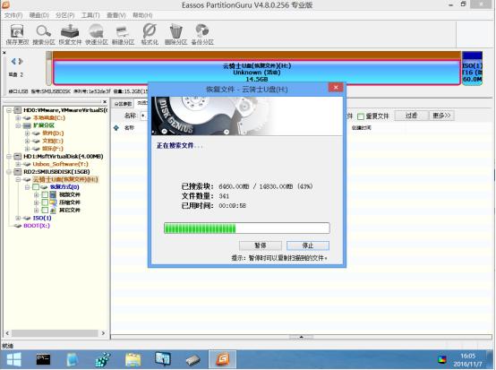This screenshot has width=496, height=370.
Task: Go to previous disk with left arrow
Action: click(13, 61)
